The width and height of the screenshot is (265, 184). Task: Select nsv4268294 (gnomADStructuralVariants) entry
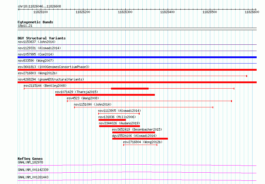pos(51,79)
